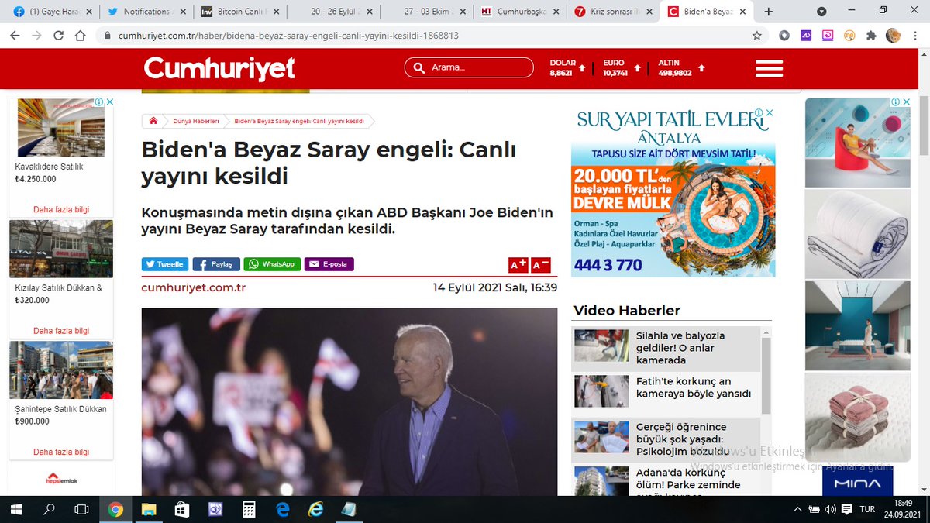930x523 pixels.
Task: Open the Sur Yapı Tatil Evleri ad
Action: click(673, 191)
